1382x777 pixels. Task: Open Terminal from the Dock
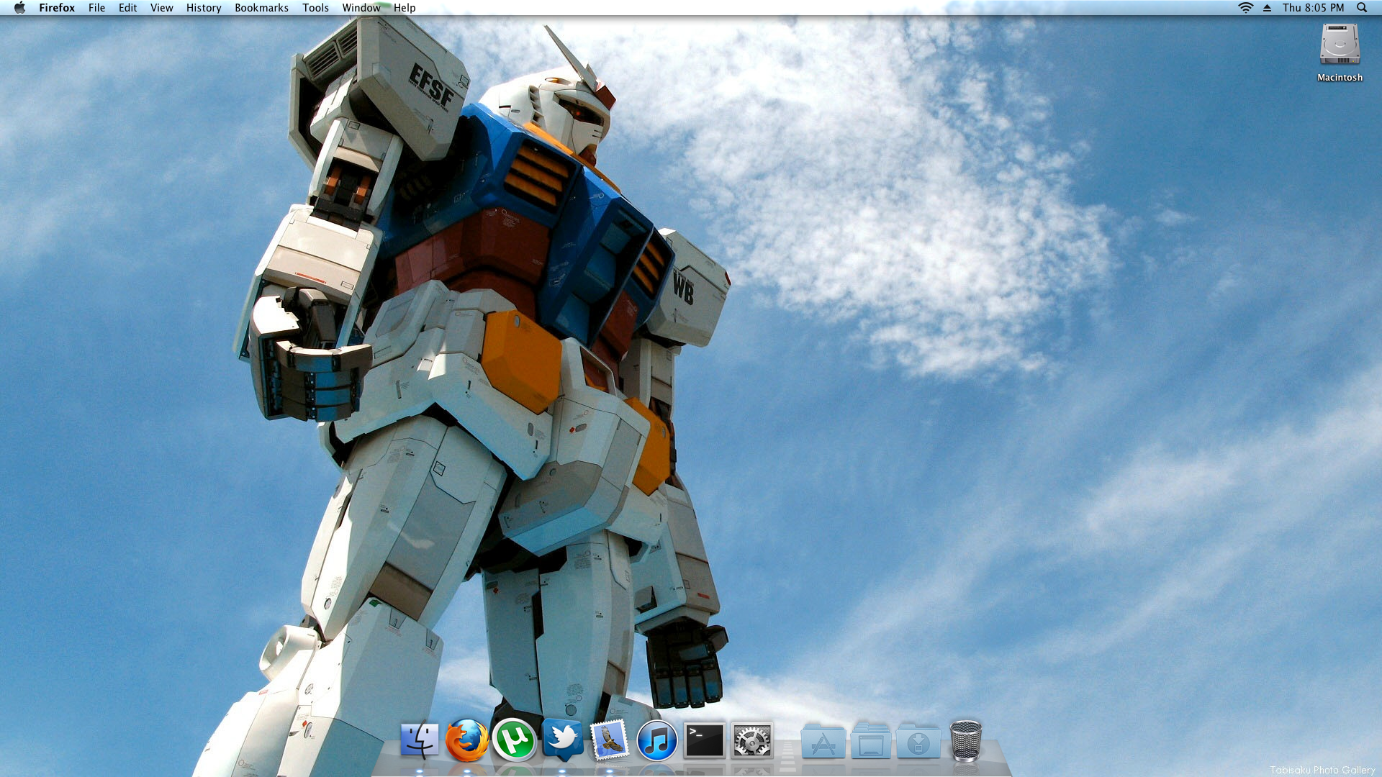point(704,740)
